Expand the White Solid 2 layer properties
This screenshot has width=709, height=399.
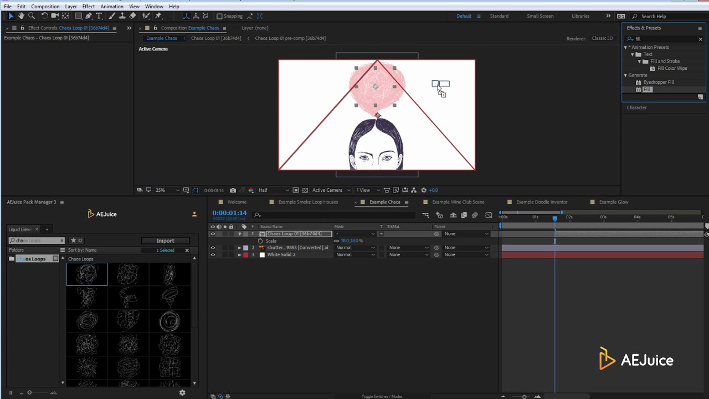(239, 255)
